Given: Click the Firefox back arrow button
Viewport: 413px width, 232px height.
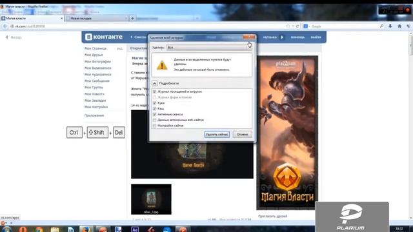Looking at the screenshot, I should 5,26.
